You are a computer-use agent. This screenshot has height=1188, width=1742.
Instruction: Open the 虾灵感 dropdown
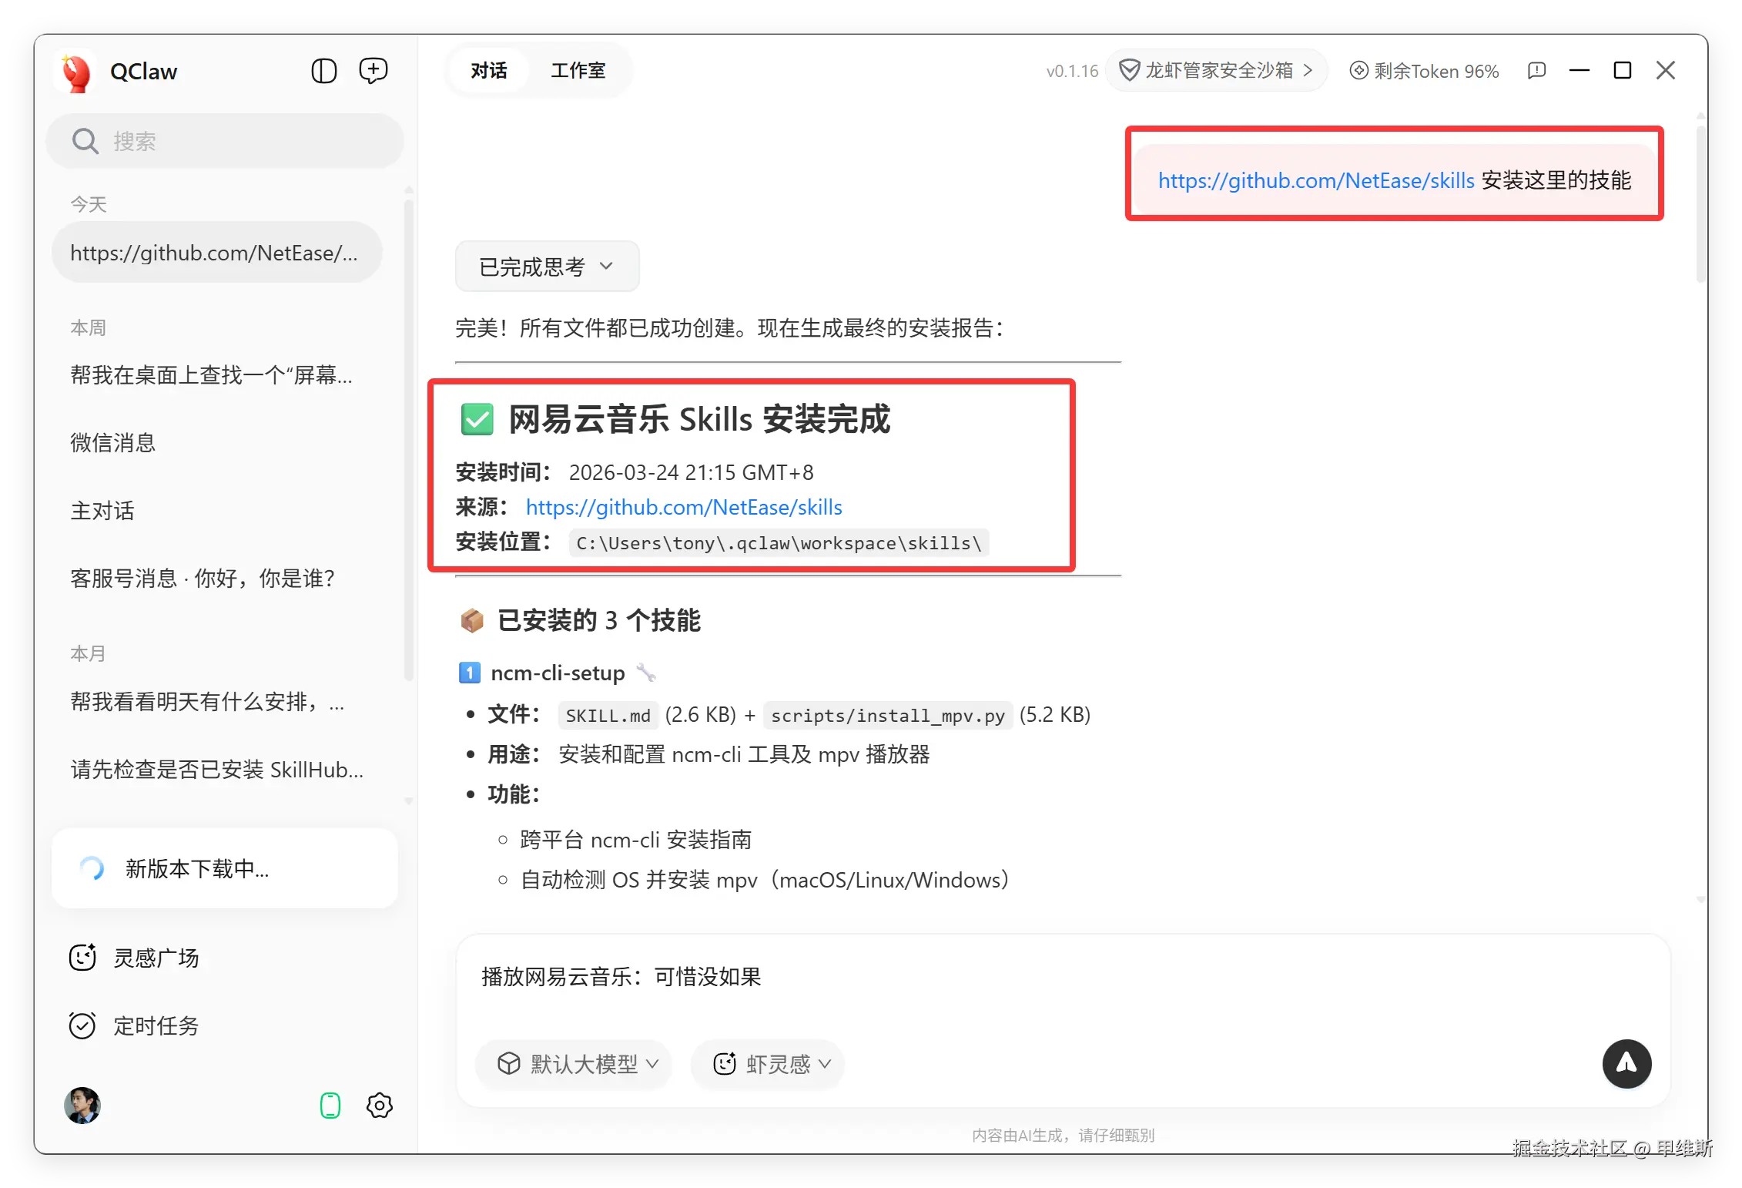pyautogui.click(x=768, y=1064)
